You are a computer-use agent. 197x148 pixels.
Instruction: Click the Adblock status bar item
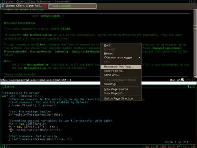191,80
